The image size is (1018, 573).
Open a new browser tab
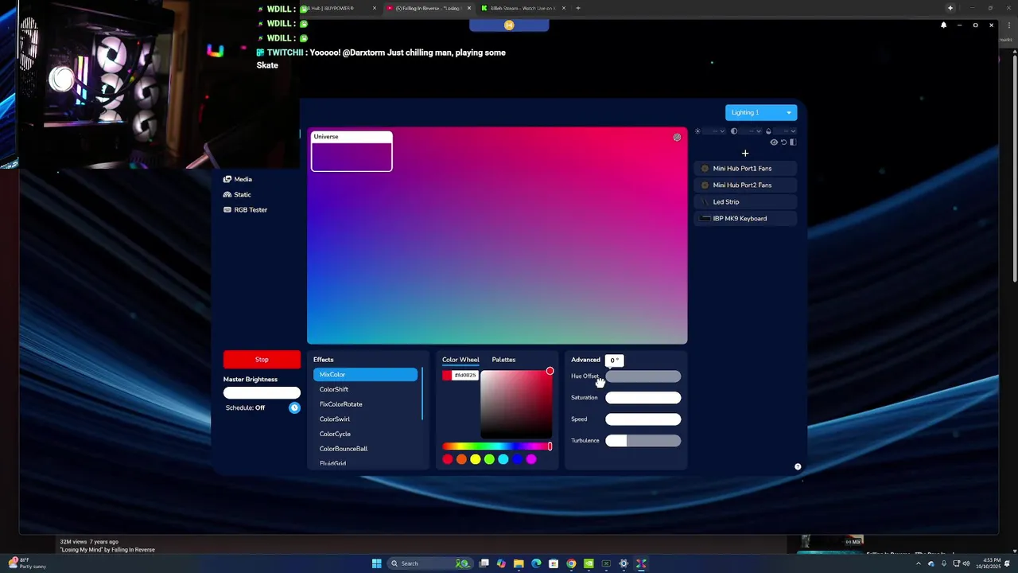(x=578, y=8)
